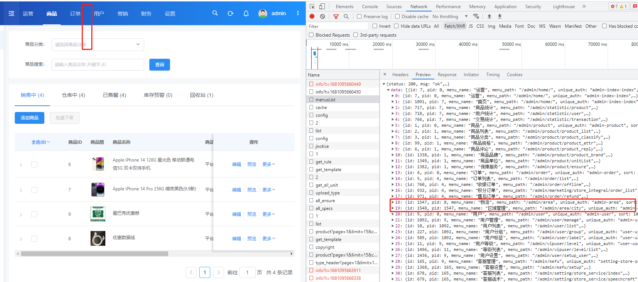Select checkbox for product ID 6

(x=34, y=164)
